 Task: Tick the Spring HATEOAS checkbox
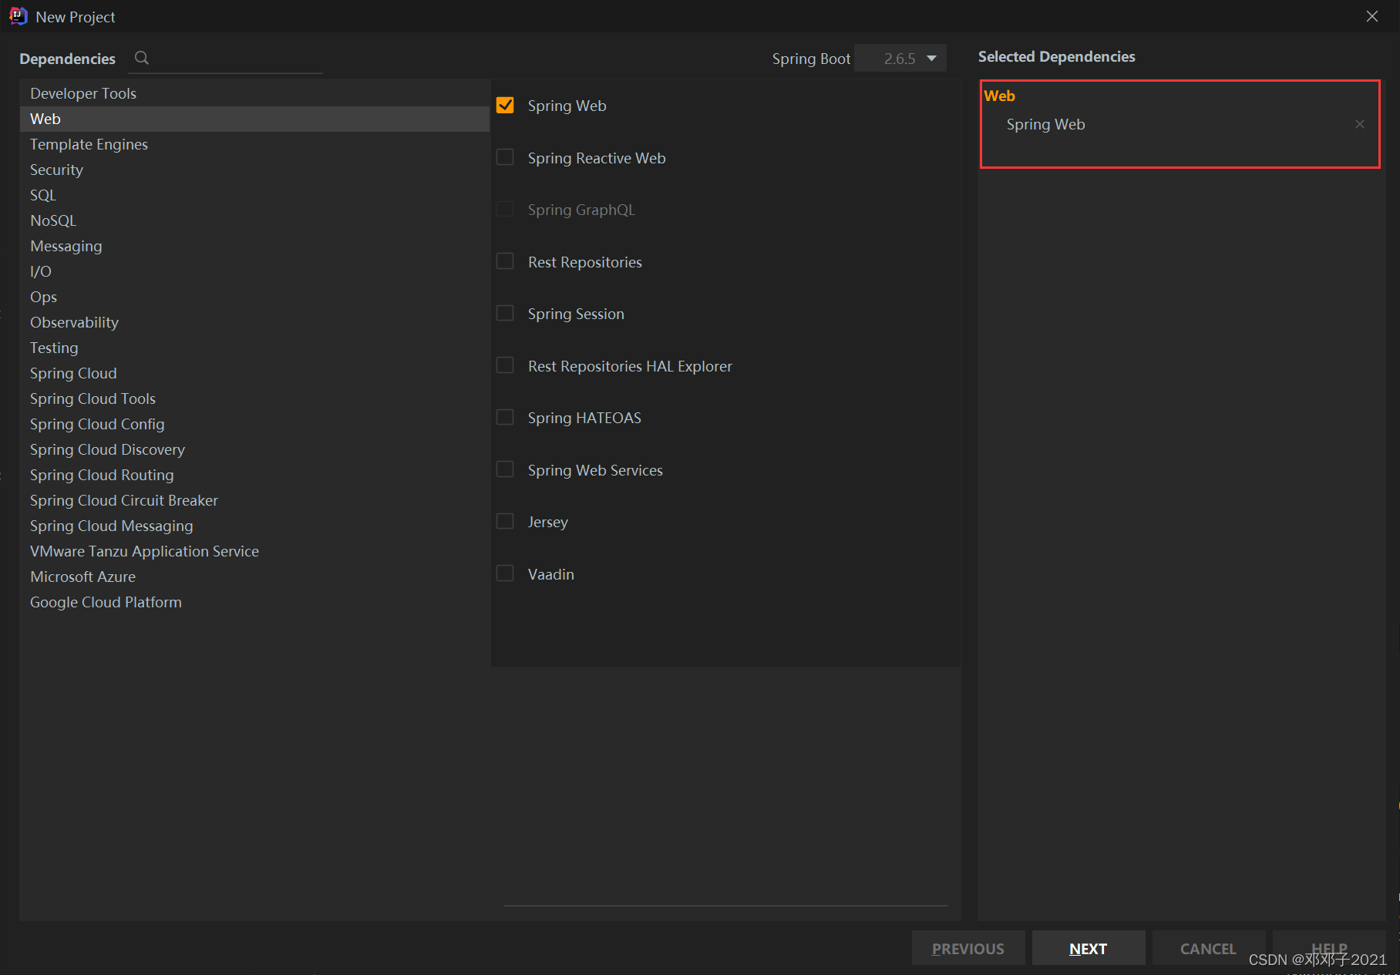505,417
